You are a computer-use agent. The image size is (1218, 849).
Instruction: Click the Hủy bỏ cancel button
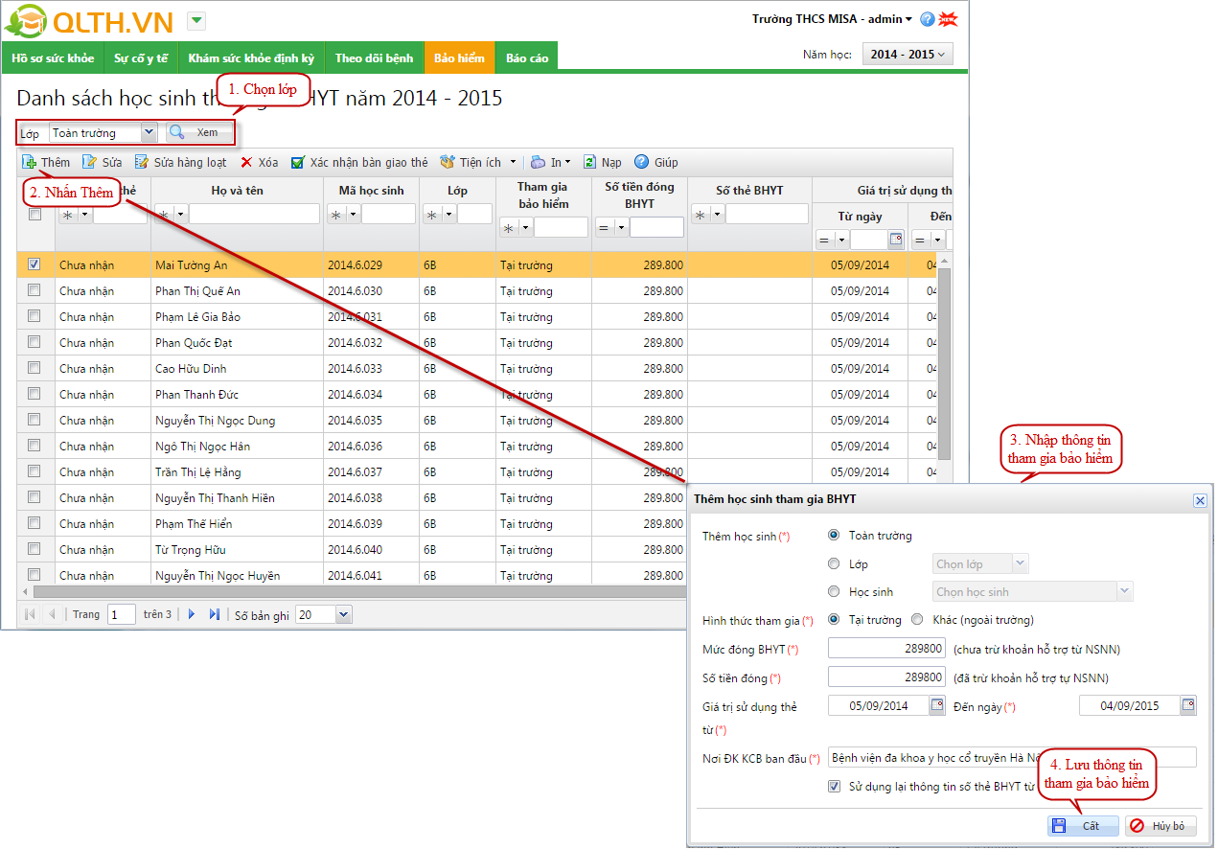pos(1161,826)
